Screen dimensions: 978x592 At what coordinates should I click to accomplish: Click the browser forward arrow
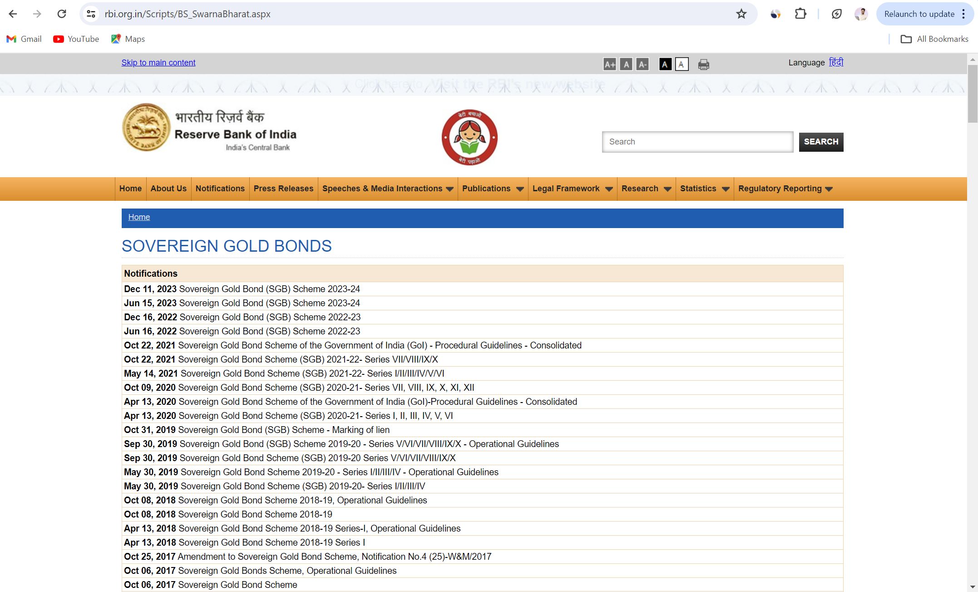(37, 14)
